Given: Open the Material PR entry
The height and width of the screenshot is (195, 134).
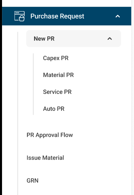Looking at the screenshot, I should click(x=58, y=75).
